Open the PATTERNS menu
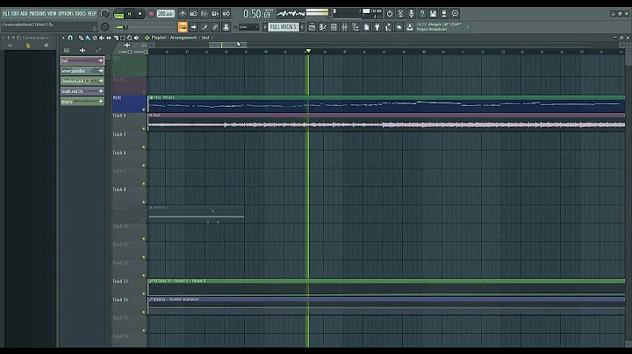The width and height of the screenshot is (632, 354). point(38,14)
